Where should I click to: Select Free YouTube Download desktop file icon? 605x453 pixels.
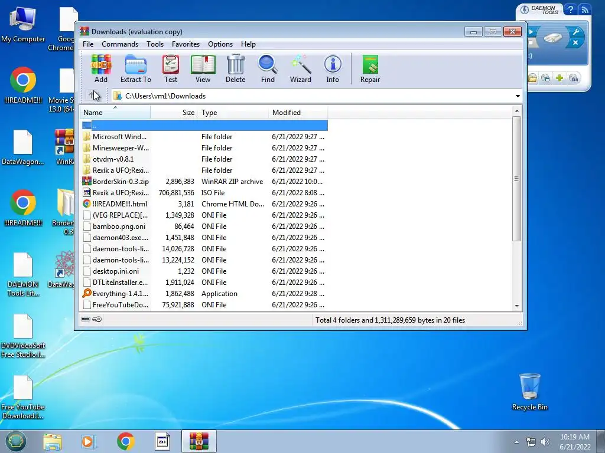click(23, 398)
